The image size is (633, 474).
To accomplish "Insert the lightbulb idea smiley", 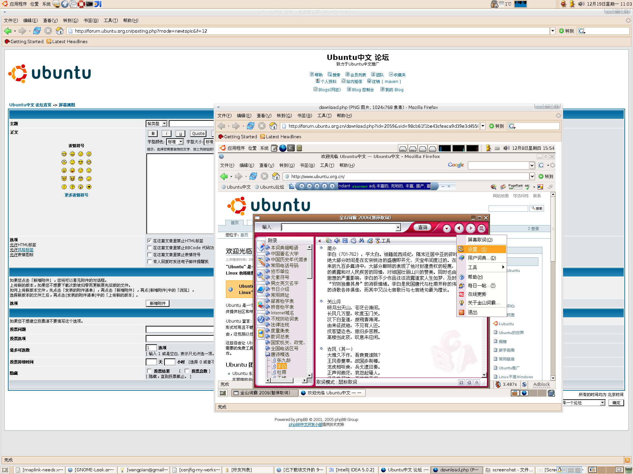I will point(80,187).
